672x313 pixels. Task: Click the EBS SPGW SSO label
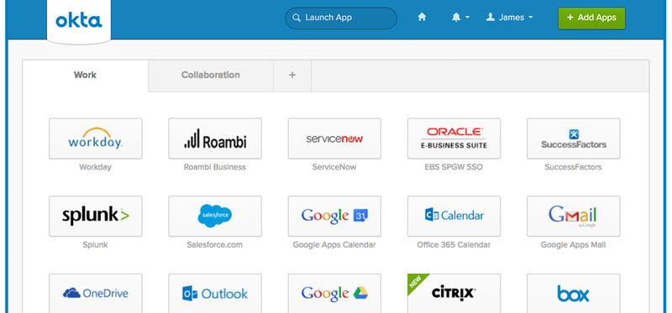point(454,167)
